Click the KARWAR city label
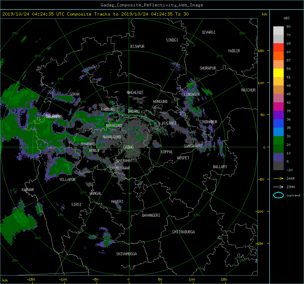The height and width of the screenshot is (284, 304). [x=28, y=190]
